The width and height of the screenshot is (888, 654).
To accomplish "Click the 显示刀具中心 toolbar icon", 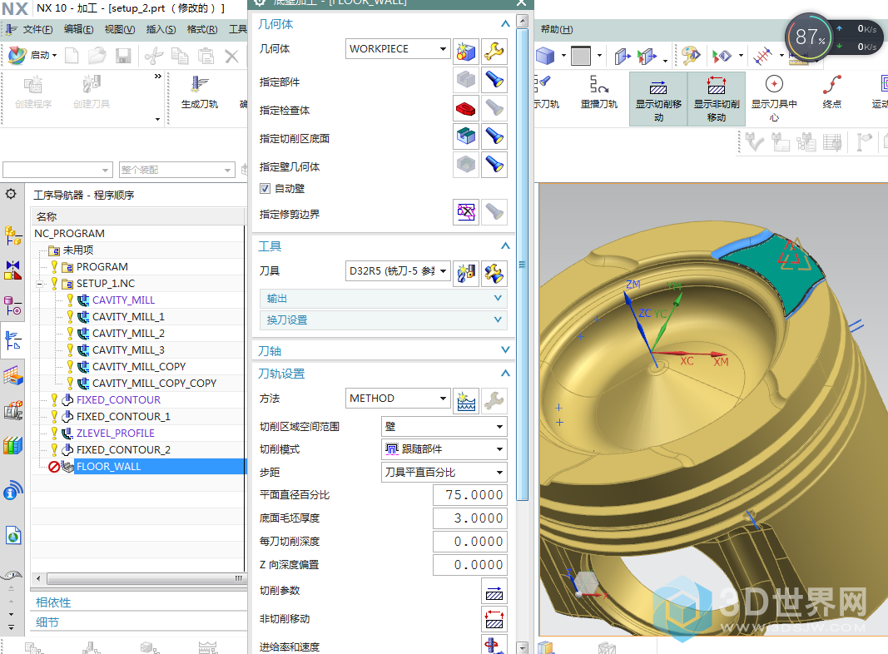I will tap(774, 98).
